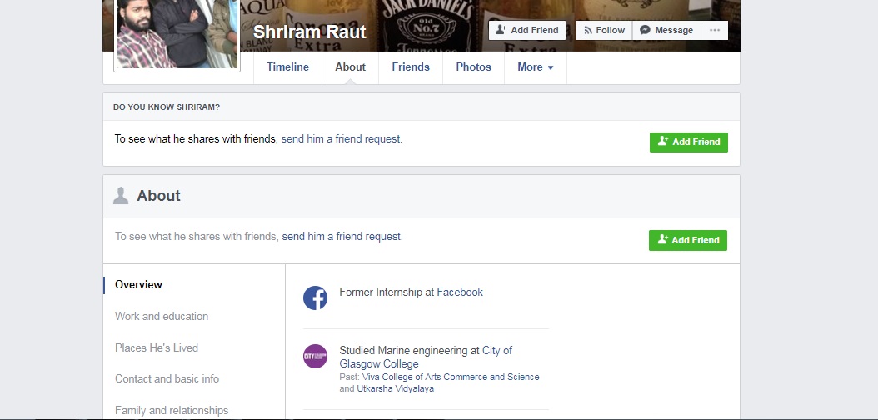Expand the More dropdown tab
Image resolution: width=878 pixels, height=420 pixels.
[x=535, y=67]
